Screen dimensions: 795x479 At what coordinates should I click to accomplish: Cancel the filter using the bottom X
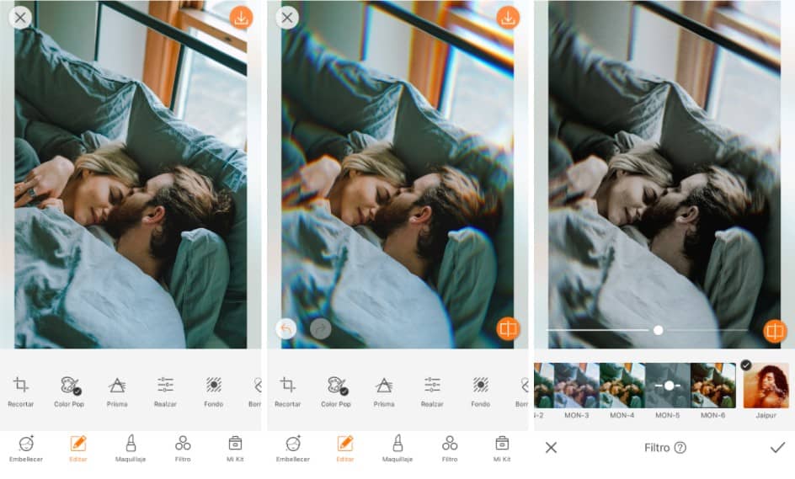coord(551,448)
